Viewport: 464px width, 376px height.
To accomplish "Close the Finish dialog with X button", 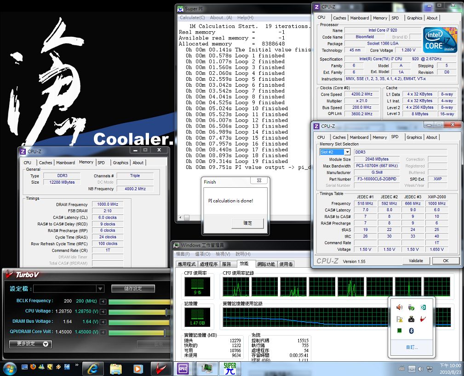I will [259, 180].
